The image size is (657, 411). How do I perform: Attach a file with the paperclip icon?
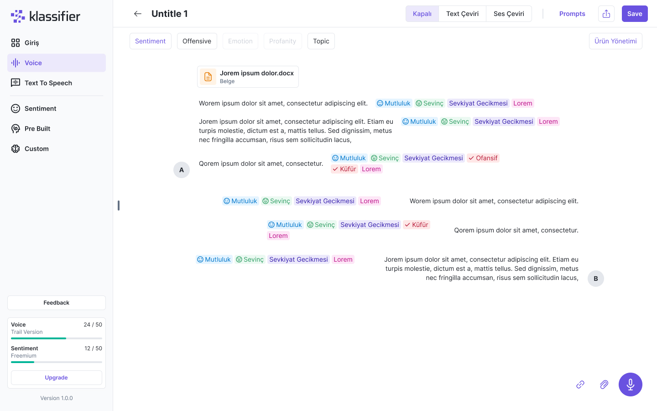click(604, 385)
